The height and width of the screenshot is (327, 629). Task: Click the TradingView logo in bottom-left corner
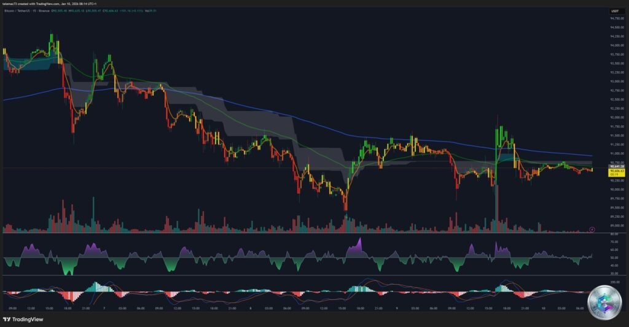[24, 320]
